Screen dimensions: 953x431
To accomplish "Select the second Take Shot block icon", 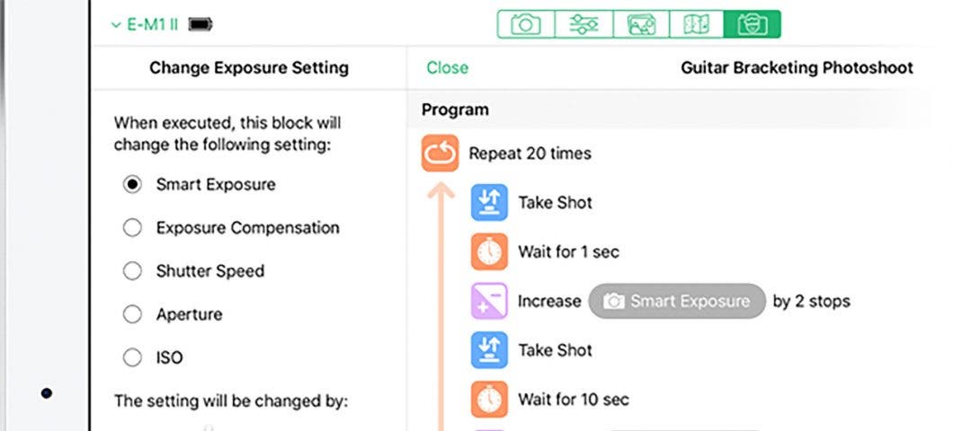I will (x=489, y=350).
